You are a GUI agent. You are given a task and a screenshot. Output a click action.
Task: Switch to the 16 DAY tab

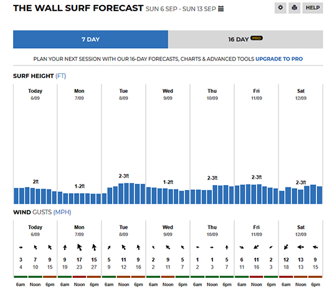point(245,39)
